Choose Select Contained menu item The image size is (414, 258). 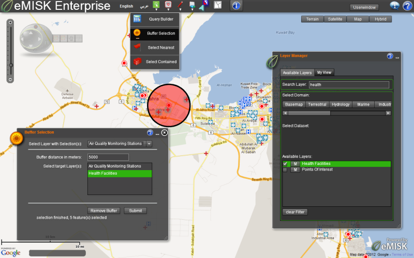tap(155, 62)
